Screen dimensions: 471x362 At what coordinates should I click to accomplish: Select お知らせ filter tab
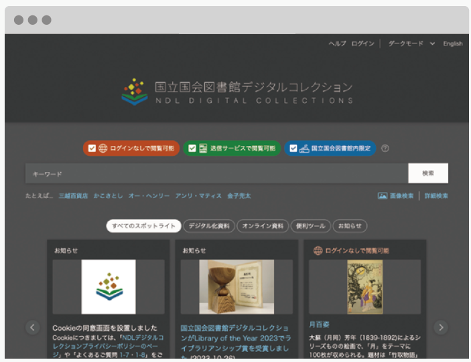[350, 226]
